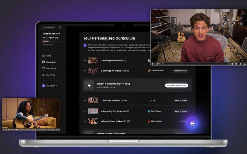247x154 pixels.
Task: Click Watch in 4 days for Recording Pop Vocals
Action: pos(180,111)
